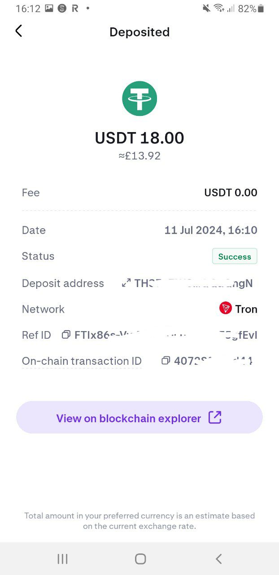
Task: Tap the muted sound icon in status bar
Action: click(x=206, y=9)
